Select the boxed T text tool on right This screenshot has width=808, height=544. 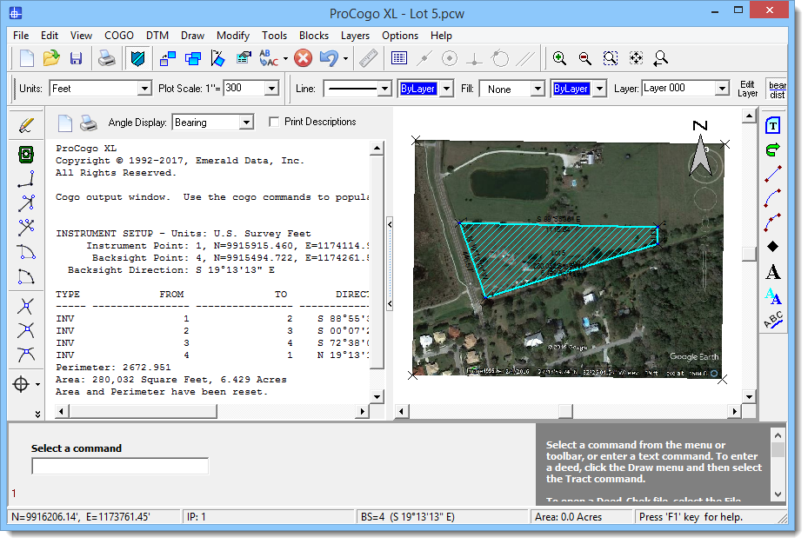coord(772,126)
